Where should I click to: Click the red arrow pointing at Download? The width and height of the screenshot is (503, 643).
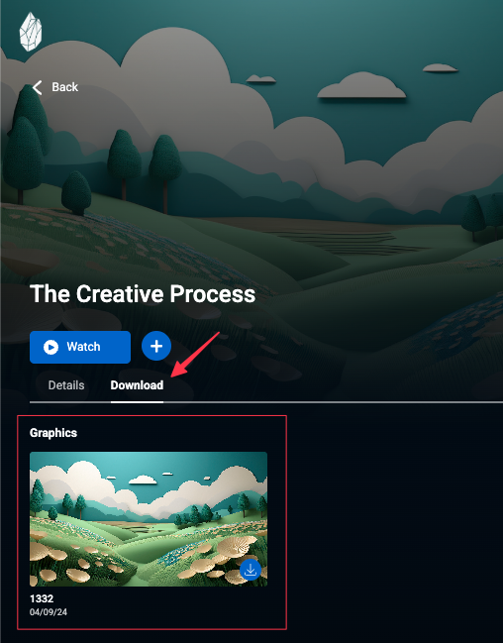tap(195, 355)
